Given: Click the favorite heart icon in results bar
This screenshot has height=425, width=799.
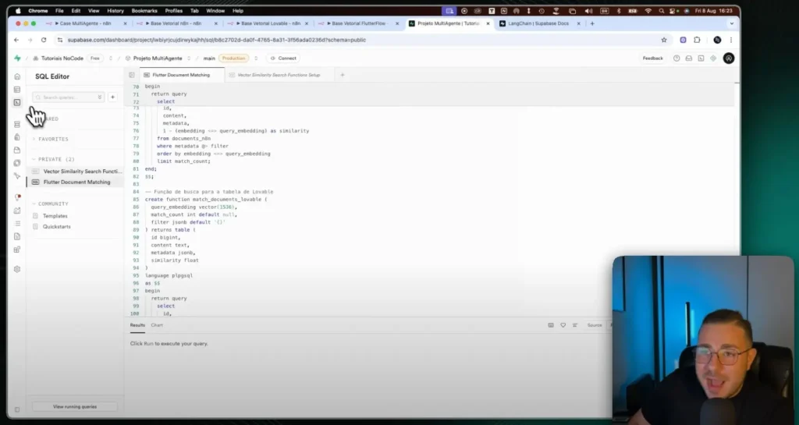Looking at the screenshot, I should point(563,325).
